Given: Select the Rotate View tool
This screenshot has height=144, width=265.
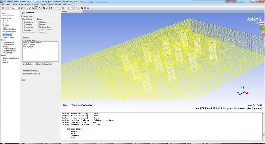Looking at the screenshot, I should coord(26,8).
